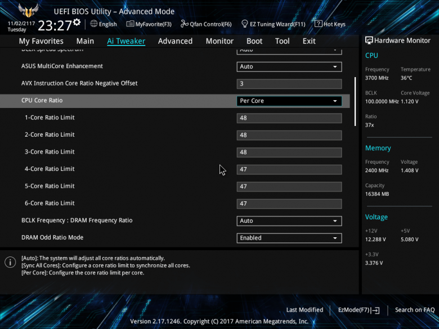The width and height of the screenshot is (439, 329).
Task: Edit the 6-Core Ratio Limit field
Action: click(x=289, y=204)
